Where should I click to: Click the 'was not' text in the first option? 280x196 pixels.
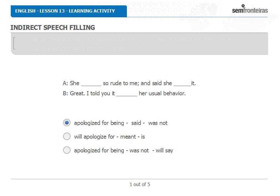coord(158,123)
